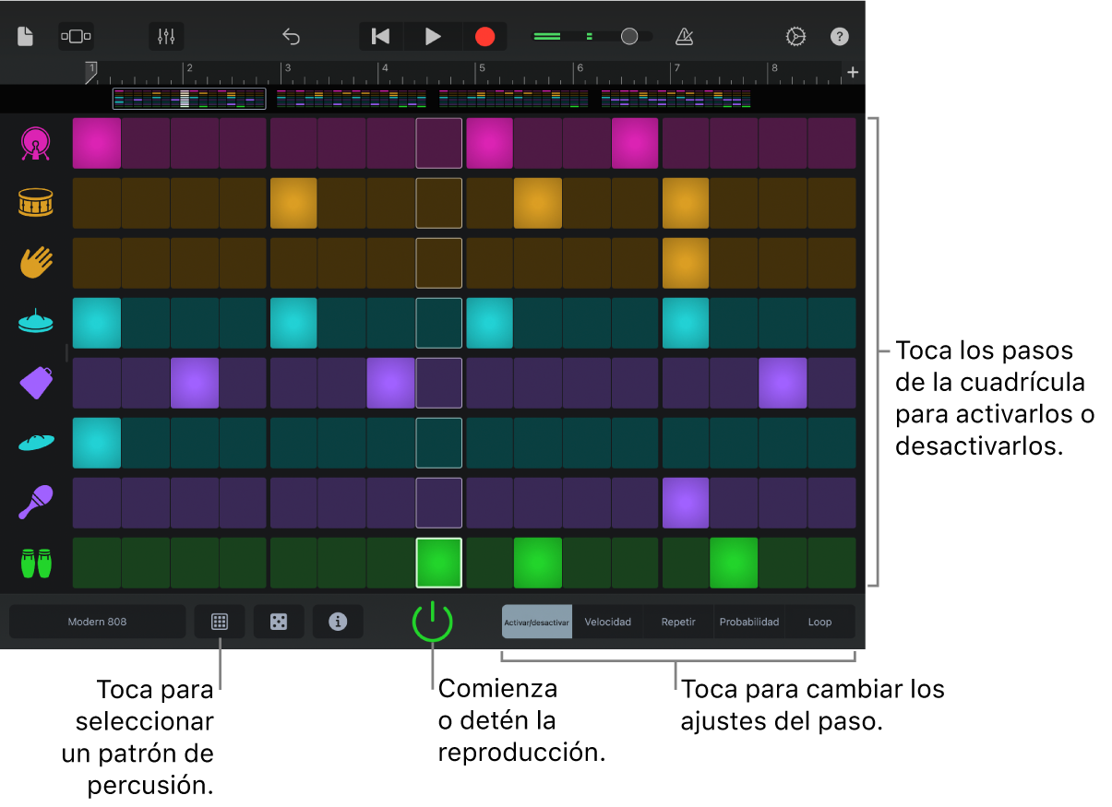The image size is (1112, 807).
Task: Adjust the master volume slider knob
Action: (x=629, y=37)
